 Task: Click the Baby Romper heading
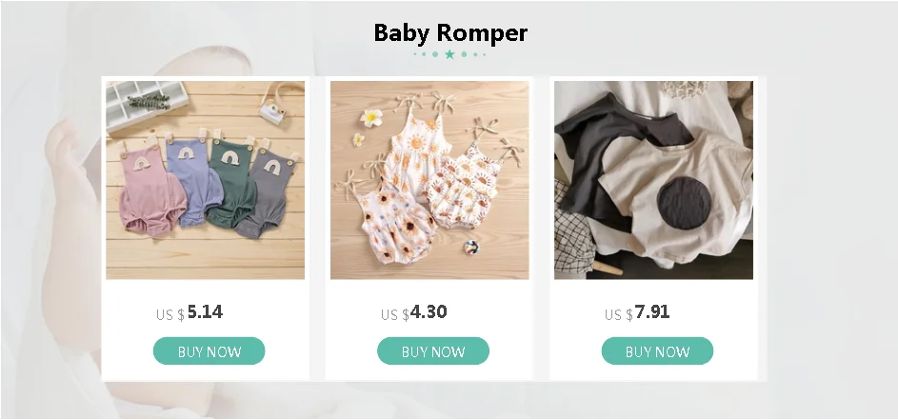pyautogui.click(x=450, y=32)
